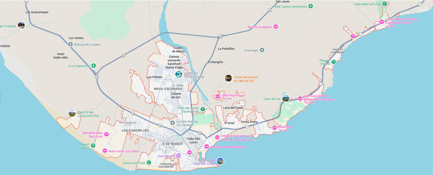The image size is (433, 175).
Task: Click the Rancho Guayparin hotel pin
Action: tap(276, 27)
